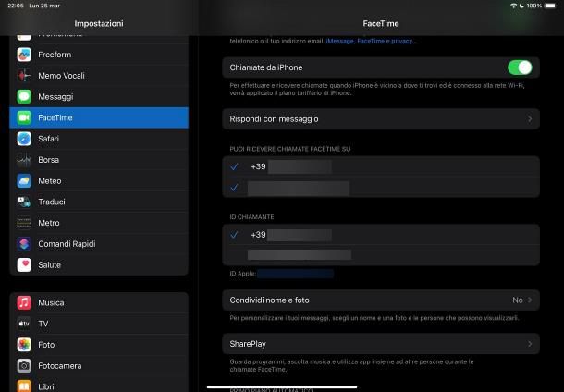564x392 pixels.
Task: Select +39 number as ID chiamante
Action: pos(381,235)
